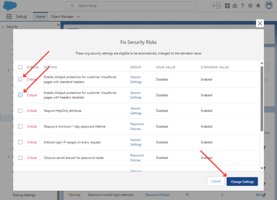Click Disabled value in password lifetime row
277x200 pixels.
coord(162,126)
